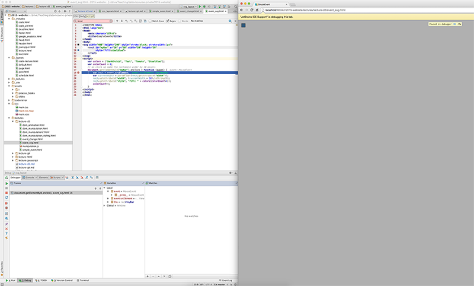Screen dimensions: 474x286
Task: Open Scripts tab in debug panel
Action: pos(57,177)
